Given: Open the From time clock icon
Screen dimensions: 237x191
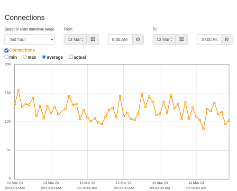Looking at the screenshot, I should 138,39.
